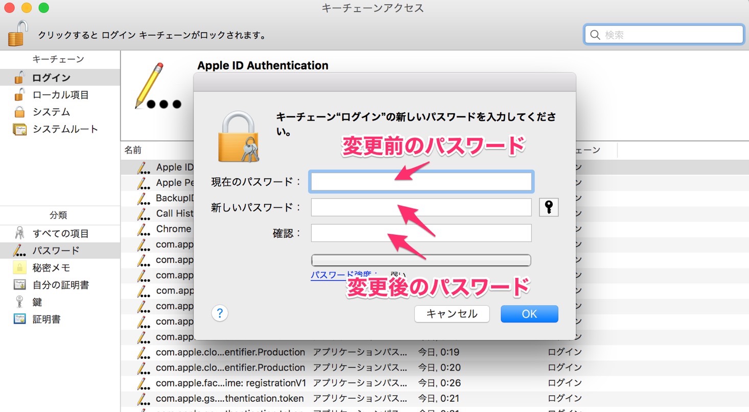749x412 pixels.
Task: Click the キャンセル button
Action: pyautogui.click(x=452, y=314)
